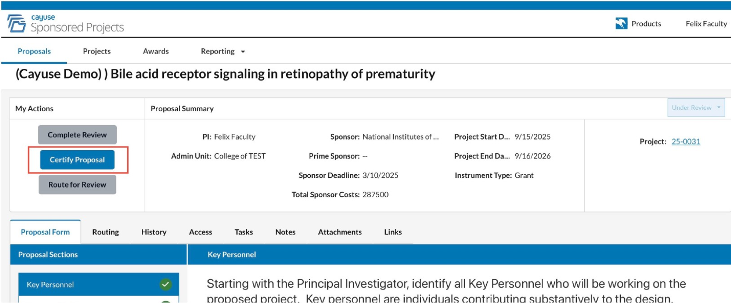Open the Tasks tab

click(244, 232)
